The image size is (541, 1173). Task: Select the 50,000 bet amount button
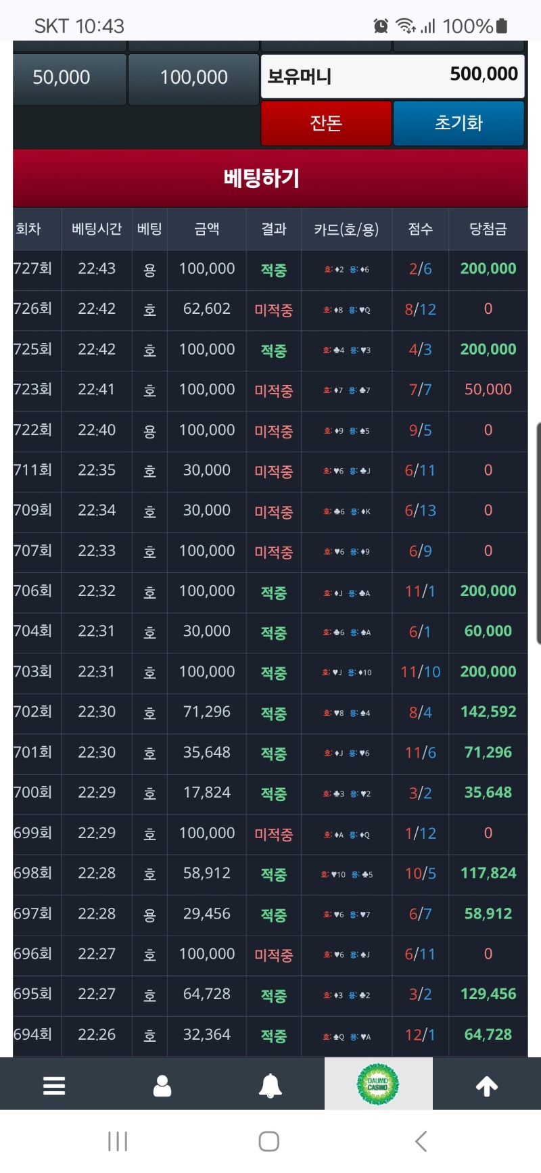pos(70,79)
